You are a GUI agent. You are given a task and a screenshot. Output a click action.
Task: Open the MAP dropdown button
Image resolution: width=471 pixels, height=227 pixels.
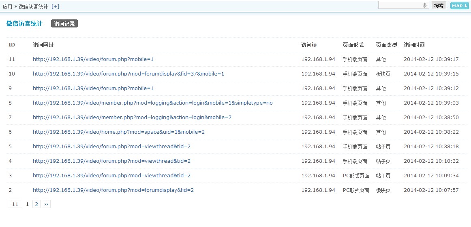click(x=459, y=6)
